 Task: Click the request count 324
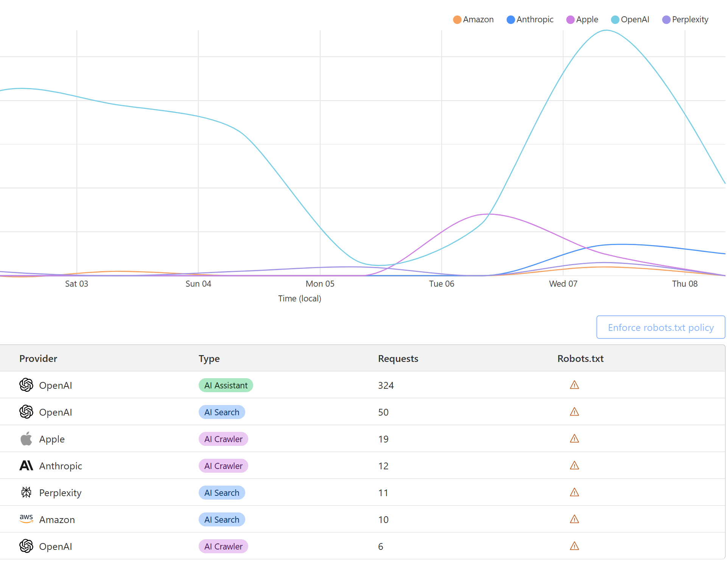pos(386,385)
